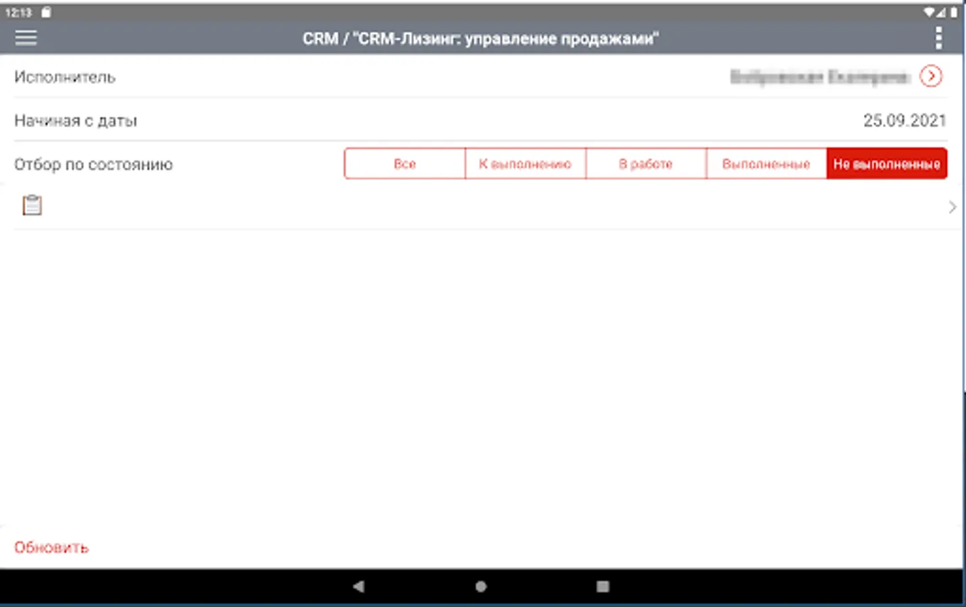Select the Все filter option
Screen dimensions: 966x607
click(404, 163)
